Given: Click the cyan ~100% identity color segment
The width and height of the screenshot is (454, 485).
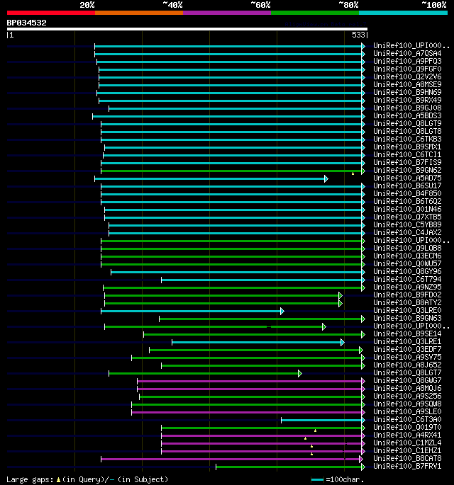Looking at the screenshot, I should click(403, 13).
